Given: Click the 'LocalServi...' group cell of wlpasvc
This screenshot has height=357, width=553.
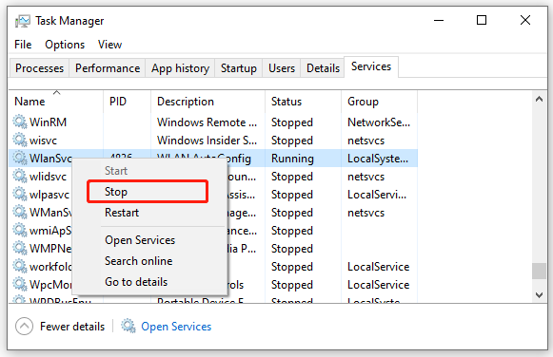Looking at the screenshot, I should coord(377,195).
